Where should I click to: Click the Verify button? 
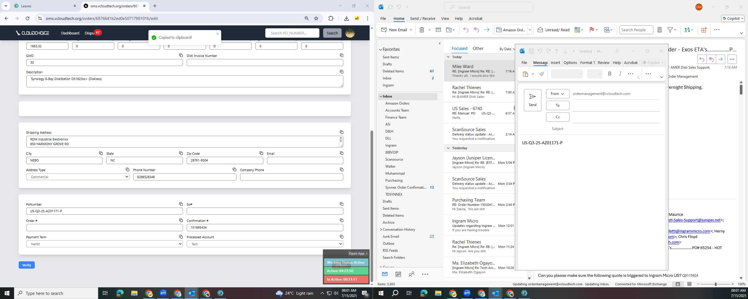click(27, 265)
